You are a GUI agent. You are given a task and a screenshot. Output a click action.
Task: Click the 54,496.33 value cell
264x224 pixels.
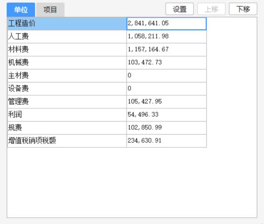[x=166, y=115]
